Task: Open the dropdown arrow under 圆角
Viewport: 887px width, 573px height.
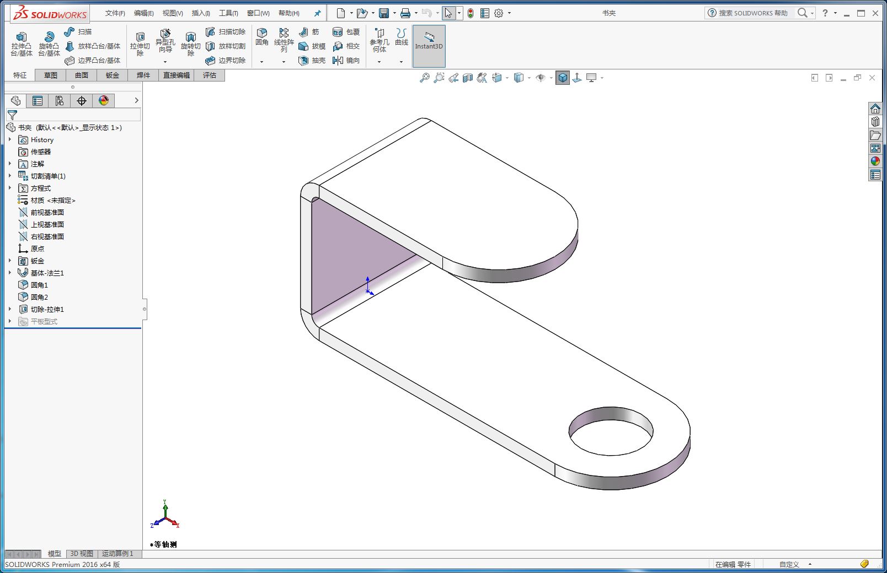Action: 262,62
